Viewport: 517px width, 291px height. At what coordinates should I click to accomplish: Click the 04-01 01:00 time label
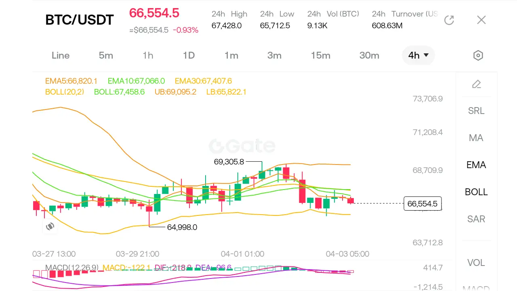[x=242, y=254]
